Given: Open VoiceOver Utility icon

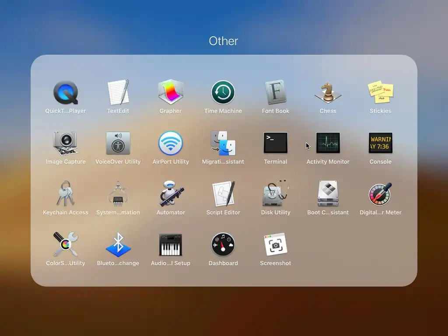Looking at the screenshot, I should click(118, 143).
